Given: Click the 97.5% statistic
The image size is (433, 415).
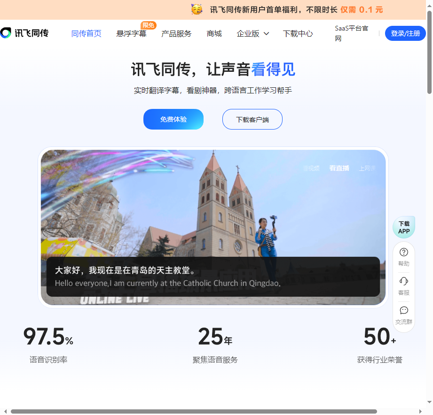Looking at the screenshot, I should [x=48, y=336].
